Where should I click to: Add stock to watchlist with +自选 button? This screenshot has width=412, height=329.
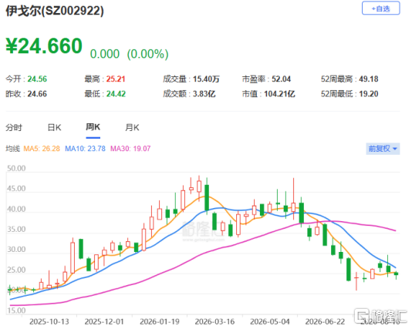tap(380, 8)
